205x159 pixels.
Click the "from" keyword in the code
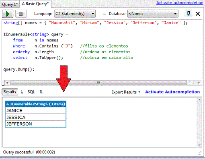coord(18,40)
